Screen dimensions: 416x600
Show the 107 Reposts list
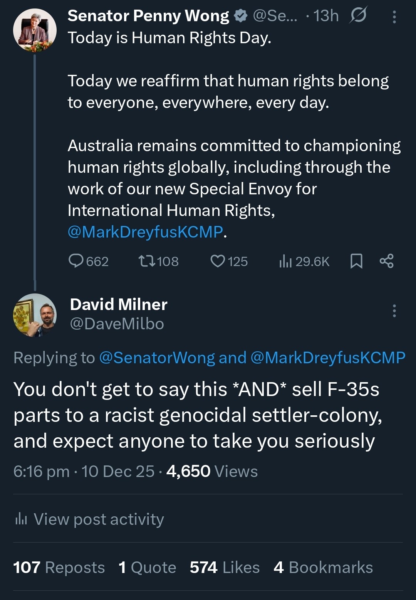[x=59, y=567]
